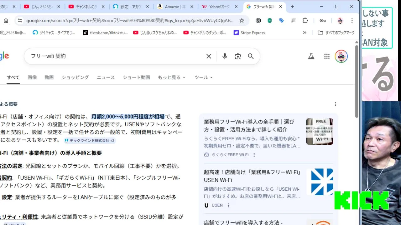Start voice search with microphone icon

(x=225, y=56)
